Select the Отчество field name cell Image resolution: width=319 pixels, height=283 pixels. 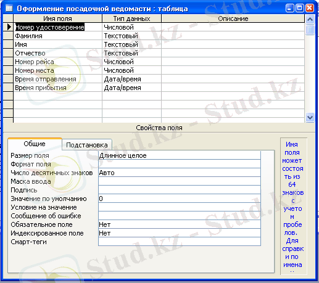pyautogui.click(x=57, y=53)
